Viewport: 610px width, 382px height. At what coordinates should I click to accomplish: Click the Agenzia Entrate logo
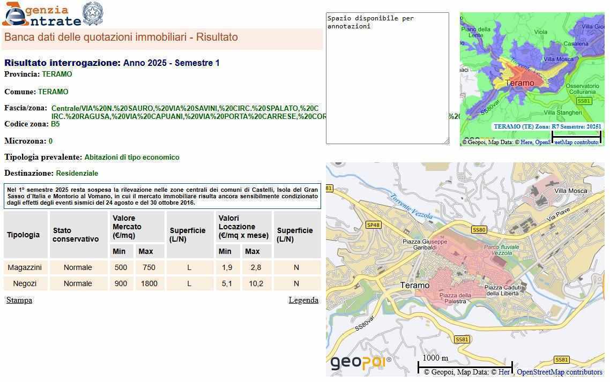[41, 14]
